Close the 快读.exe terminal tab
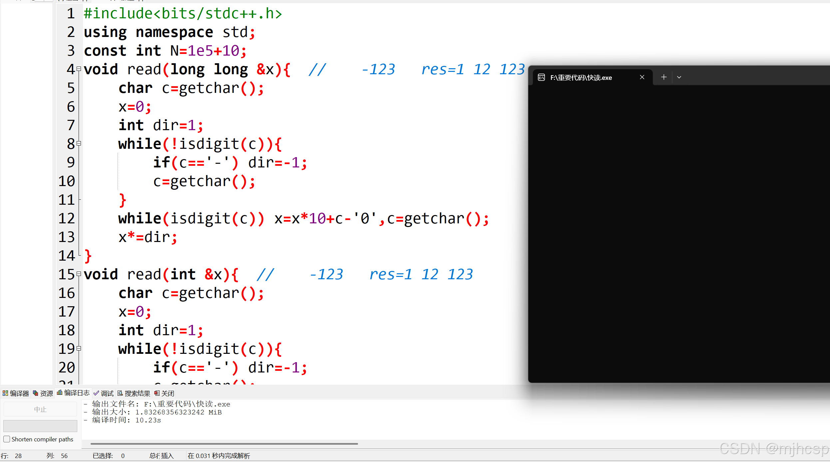The height and width of the screenshot is (462, 830). [642, 77]
